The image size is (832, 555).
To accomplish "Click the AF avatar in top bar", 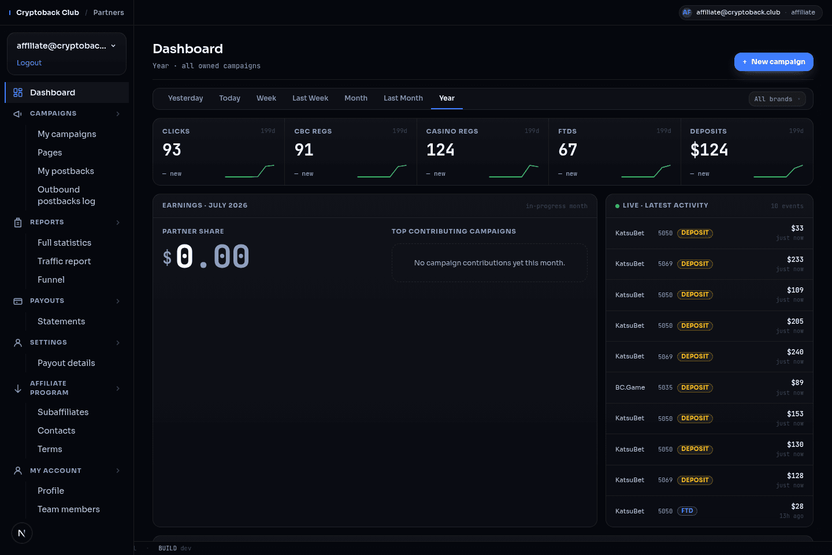I will click(x=686, y=12).
